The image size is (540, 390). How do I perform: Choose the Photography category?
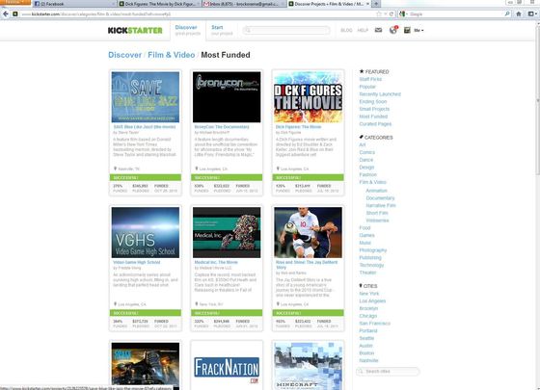(x=373, y=250)
